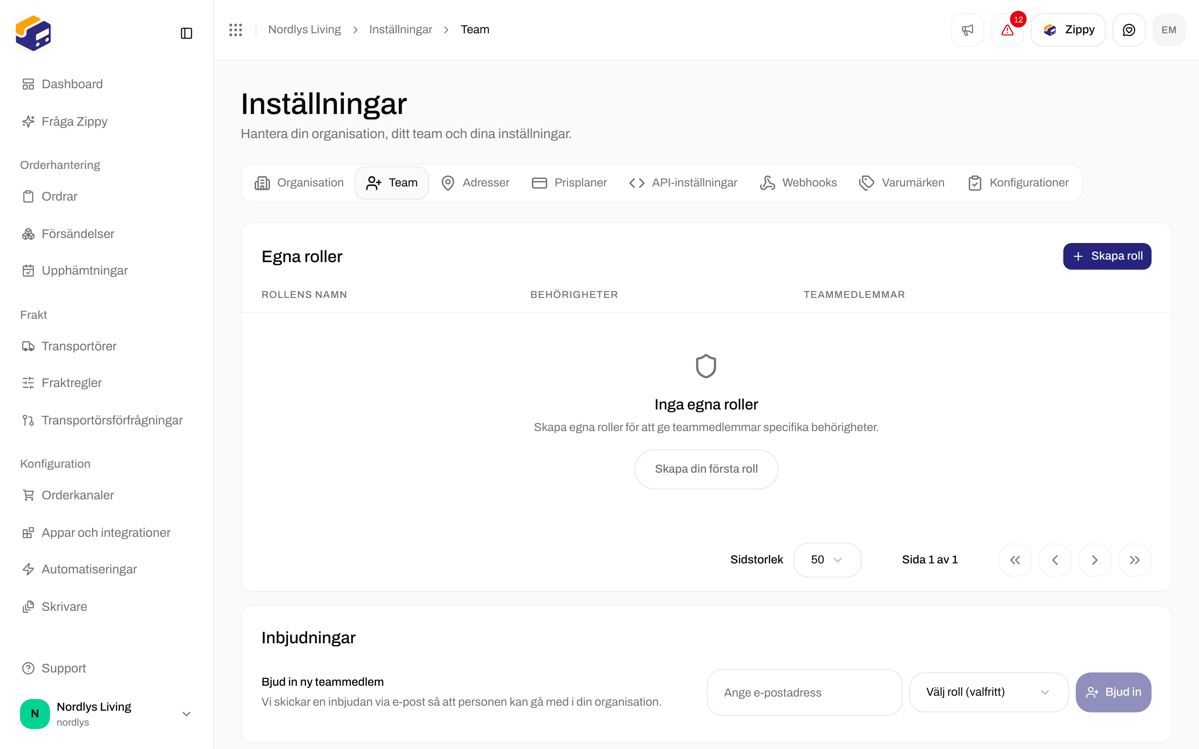Image resolution: width=1199 pixels, height=749 pixels.
Task: Switch to the Webhooks tab
Action: tap(798, 183)
